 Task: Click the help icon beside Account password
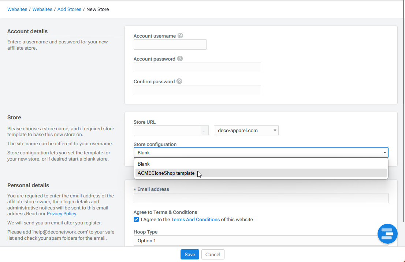180,58
